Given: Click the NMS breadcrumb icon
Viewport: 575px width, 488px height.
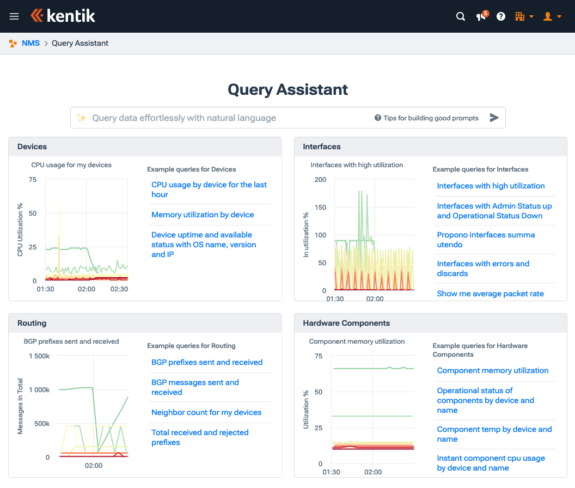Looking at the screenshot, I should tap(12, 42).
